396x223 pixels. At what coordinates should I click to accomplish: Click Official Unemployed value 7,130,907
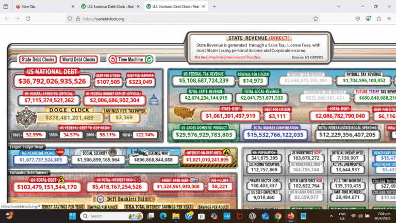(348, 158)
